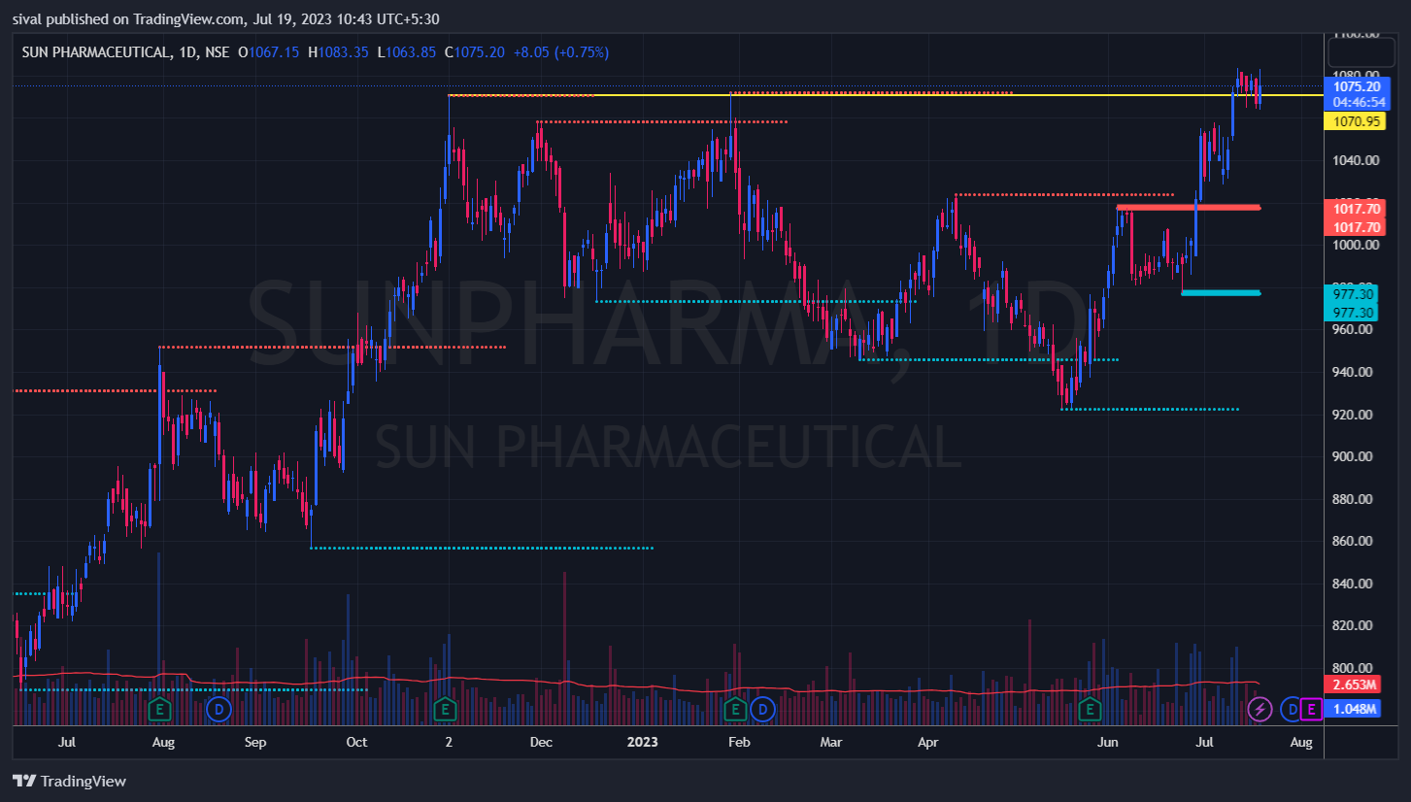Click the 920.00 price axis label
Screen dimensions: 1411x802
tap(1355, 415)
